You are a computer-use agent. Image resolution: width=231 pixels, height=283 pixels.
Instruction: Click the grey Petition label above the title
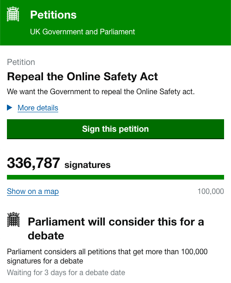point(21,62)
